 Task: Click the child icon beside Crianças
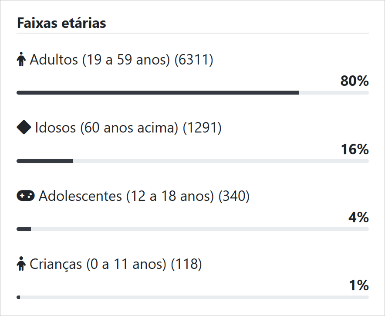[x=21, y=264]
